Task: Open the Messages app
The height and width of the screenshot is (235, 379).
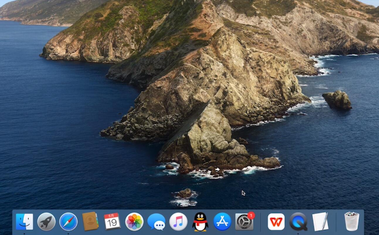Action: coord(156,222)
